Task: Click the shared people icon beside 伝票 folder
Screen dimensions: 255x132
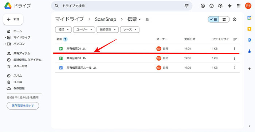Action: point(147,19)
